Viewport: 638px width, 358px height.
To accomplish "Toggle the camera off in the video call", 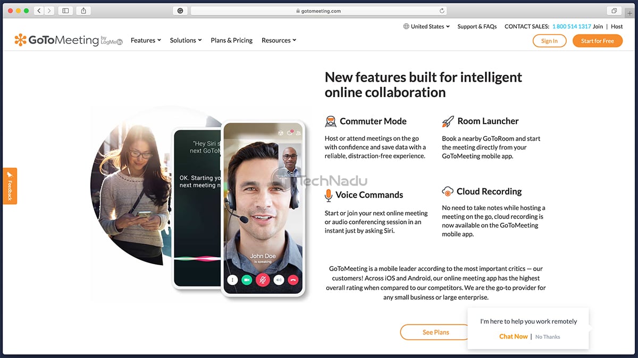I will (246, 280).
